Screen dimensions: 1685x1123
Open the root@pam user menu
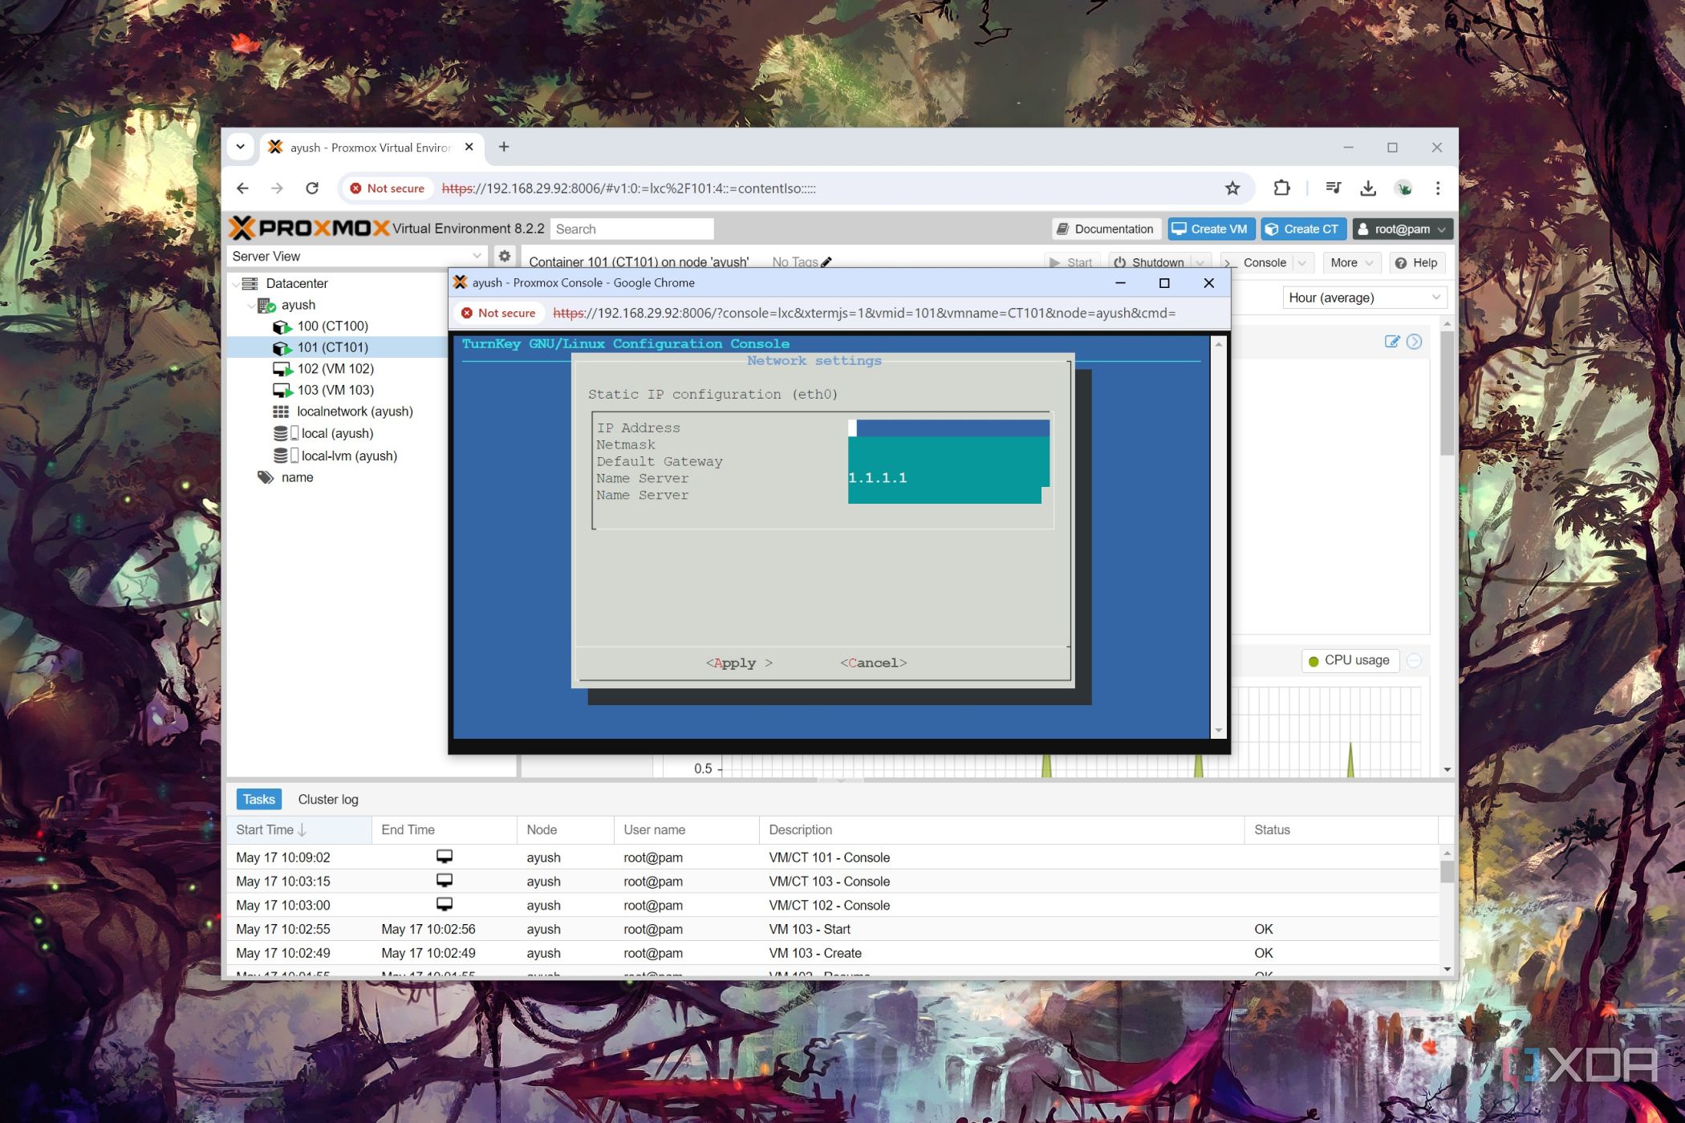1402,229
